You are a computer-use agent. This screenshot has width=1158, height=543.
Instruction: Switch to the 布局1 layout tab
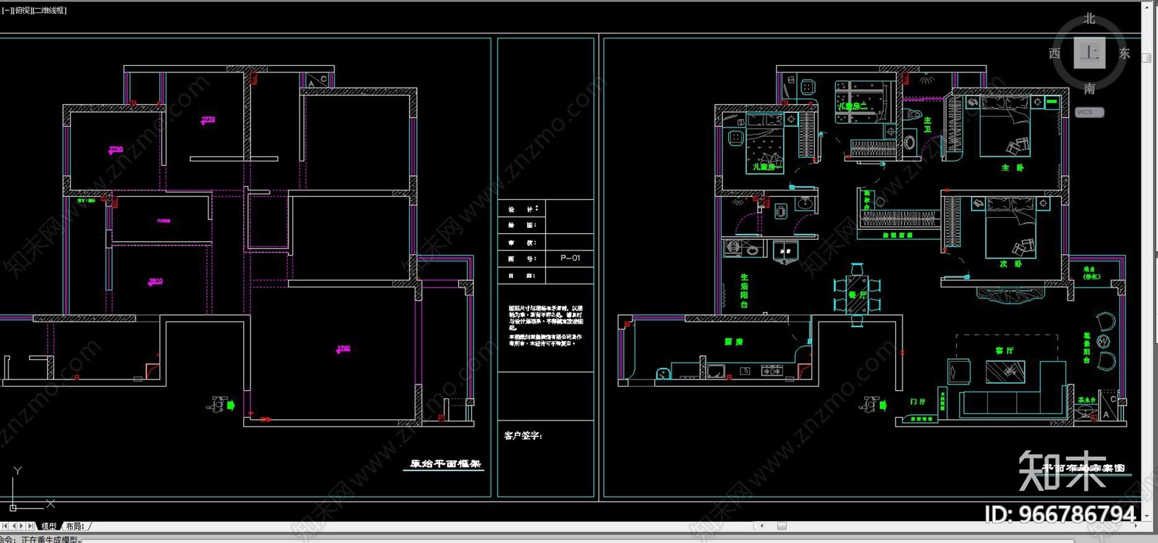tap(75, 526)
